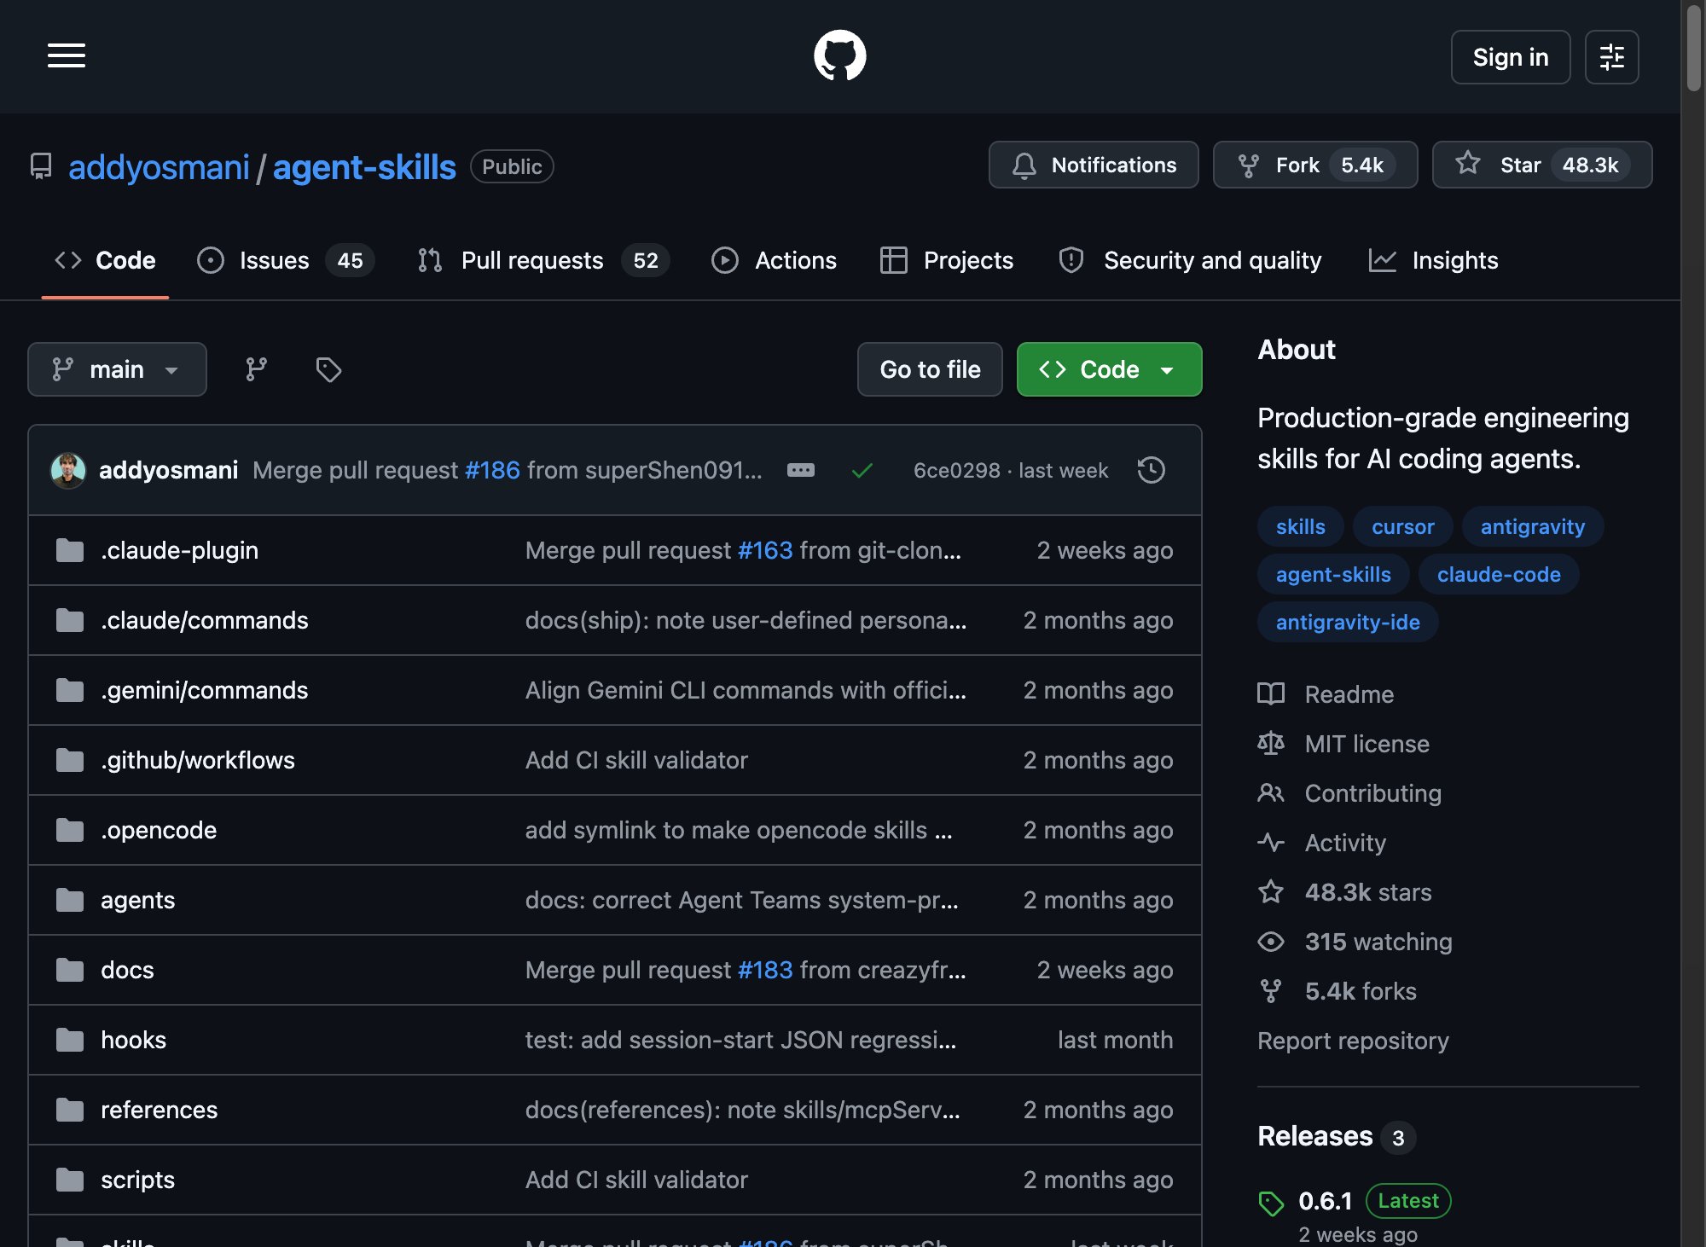Fork this repository
Screen dimensions: 1706x1247
point(1314,165)
